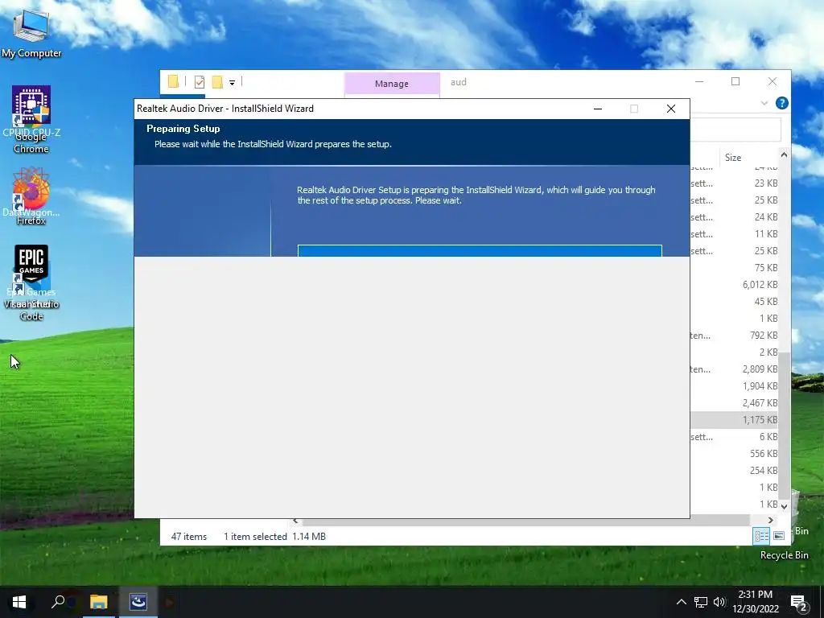Click the folder icon in Explorer title bar
The image size is (824, 618).
[x=173, y=81]
